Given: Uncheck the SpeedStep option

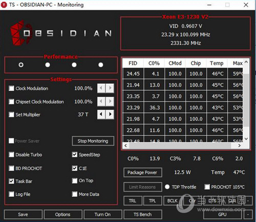Looking at the screenshot, I should pyautogui.click(x=75, y=155).
